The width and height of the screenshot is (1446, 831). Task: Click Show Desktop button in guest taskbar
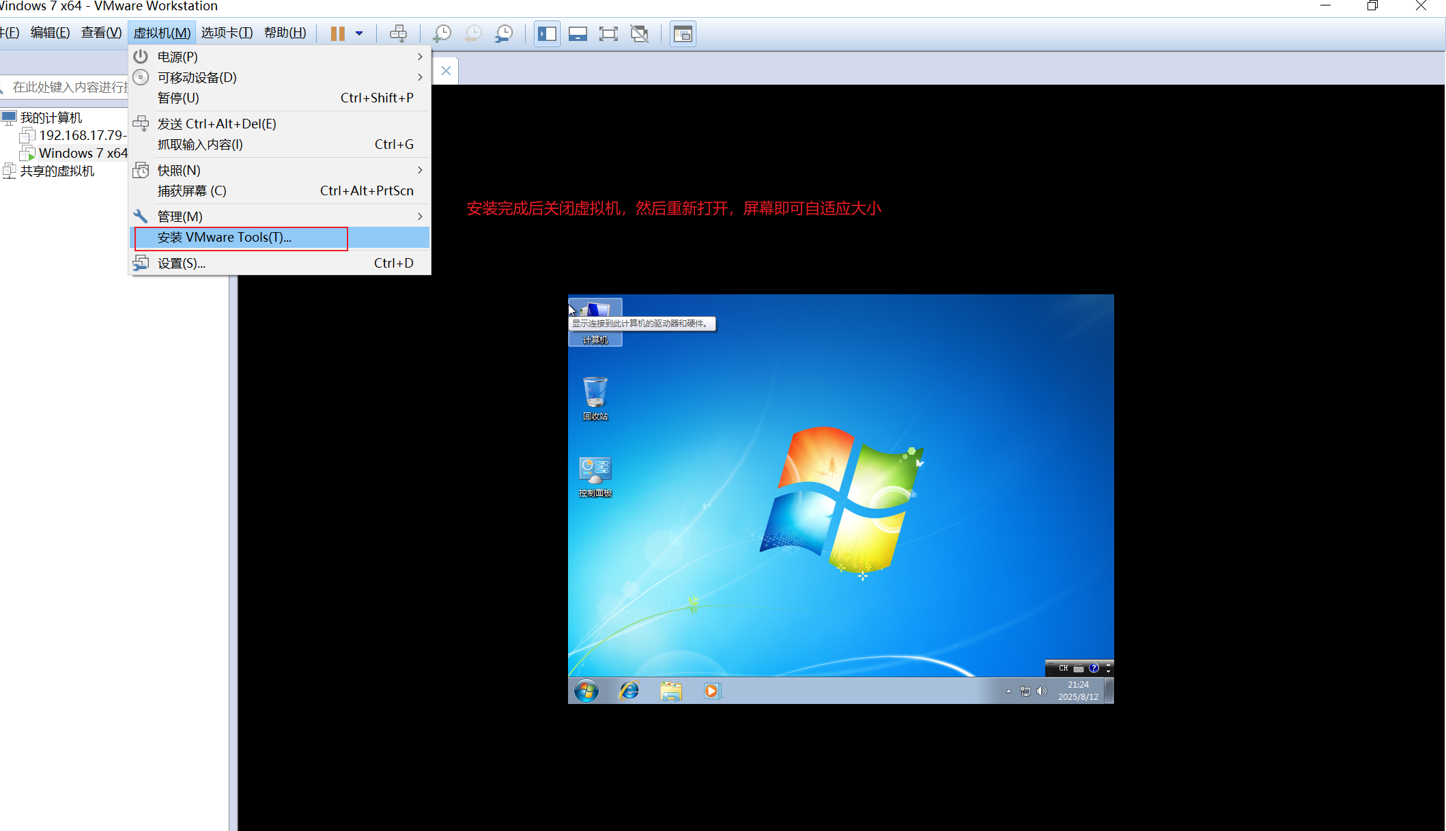(x=1109, y=690)
